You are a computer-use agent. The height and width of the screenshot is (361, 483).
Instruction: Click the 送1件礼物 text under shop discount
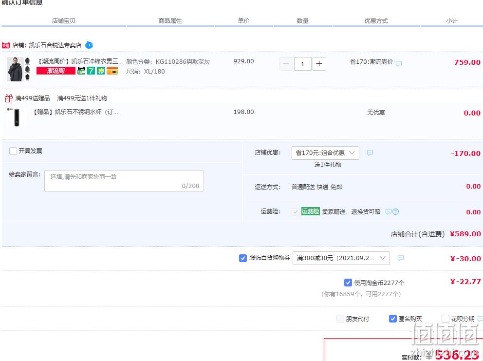point(328,164)
